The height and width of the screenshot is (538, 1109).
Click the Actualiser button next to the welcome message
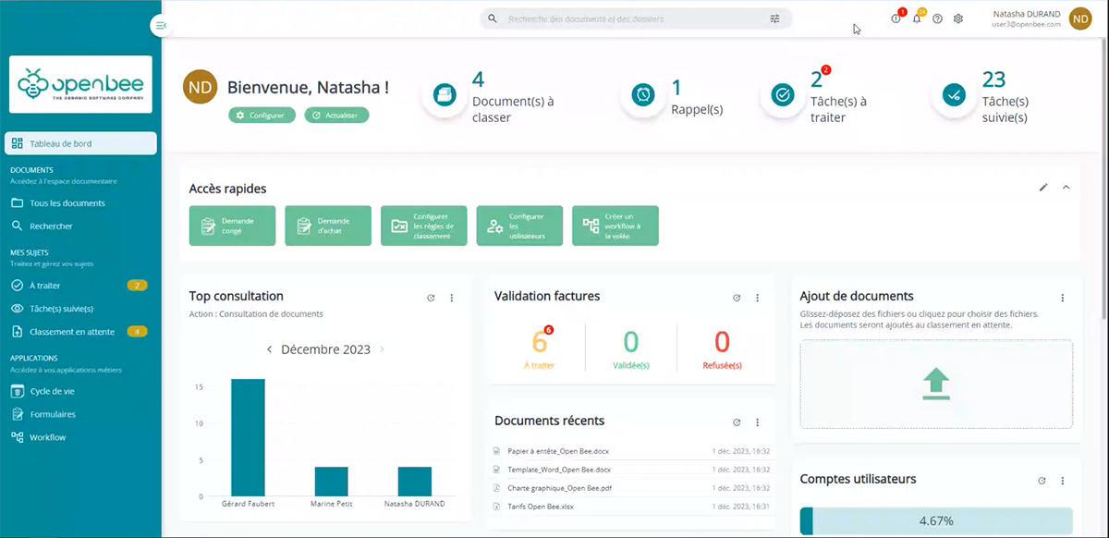[x=335, y=116]
